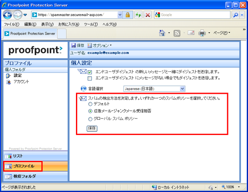Open the 編集(E) menu
248x192 pixels.
(x=30, y=24)
